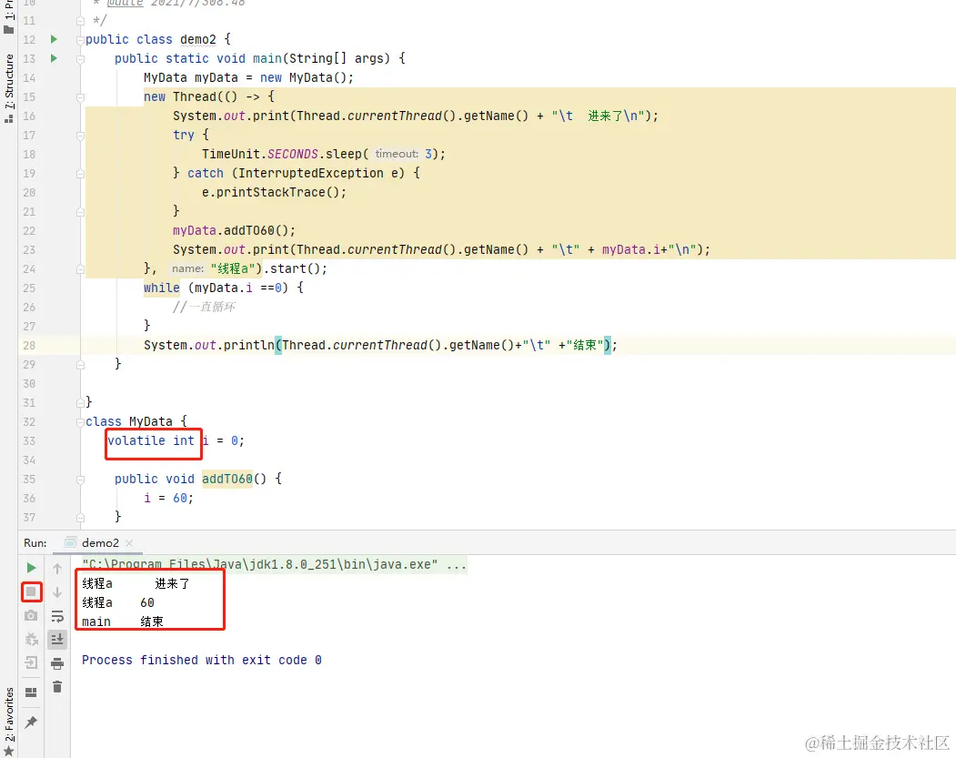Click the exit arrow icon in Run toolbar
The width and height of the screenshot is (956, 758).
31,662
